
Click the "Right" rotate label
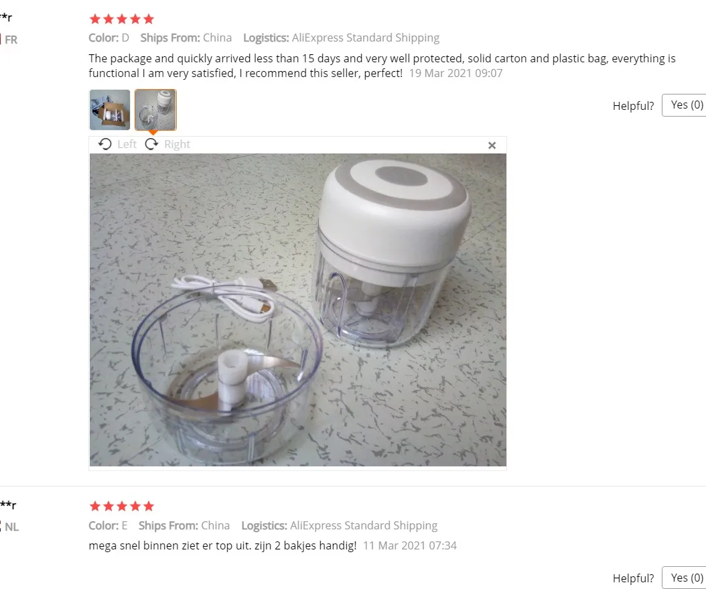(177, 144)
